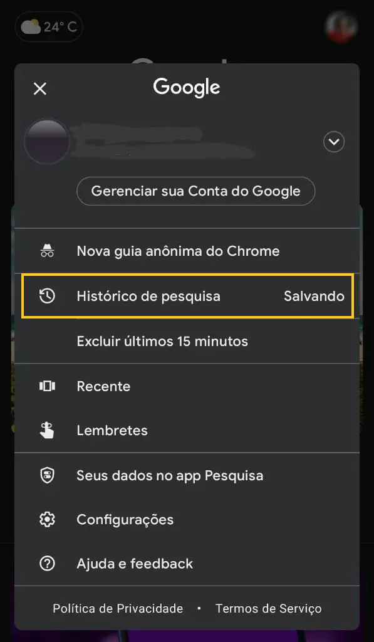374x642 pixels.
Task: Click the search history clock icon
Action: 47,296
